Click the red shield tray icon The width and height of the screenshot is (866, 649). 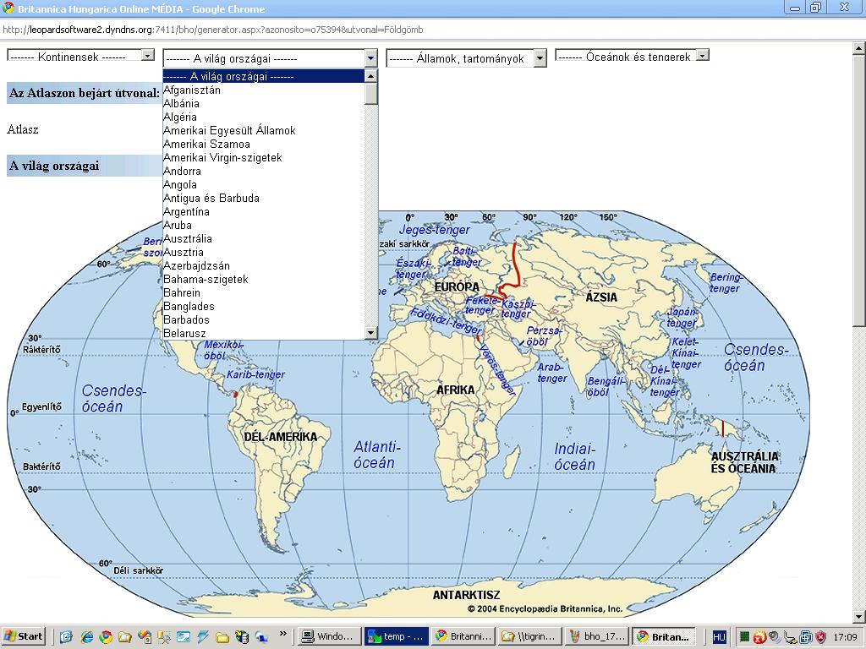click(x=820, y=637)
